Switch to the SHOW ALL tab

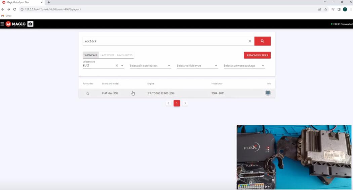91,55
